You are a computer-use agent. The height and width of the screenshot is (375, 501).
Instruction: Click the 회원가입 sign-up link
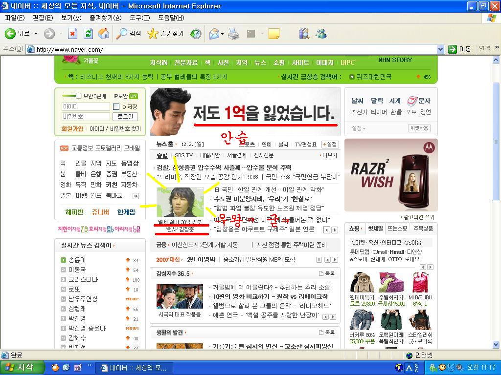pos(72,129)
